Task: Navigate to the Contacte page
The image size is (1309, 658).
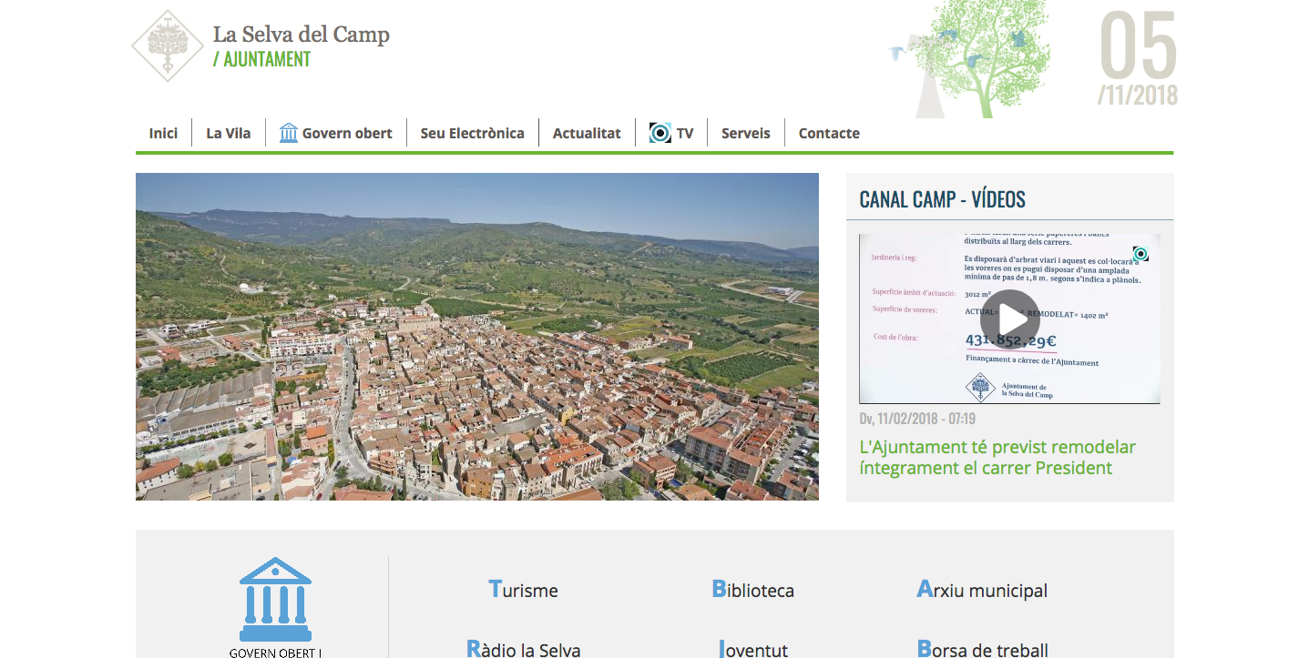Action: (829, 133)
